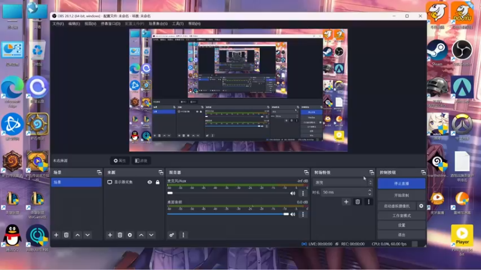Move source down in Sources panel
This screenshot has width=481, height=270.
click(152, 235)
